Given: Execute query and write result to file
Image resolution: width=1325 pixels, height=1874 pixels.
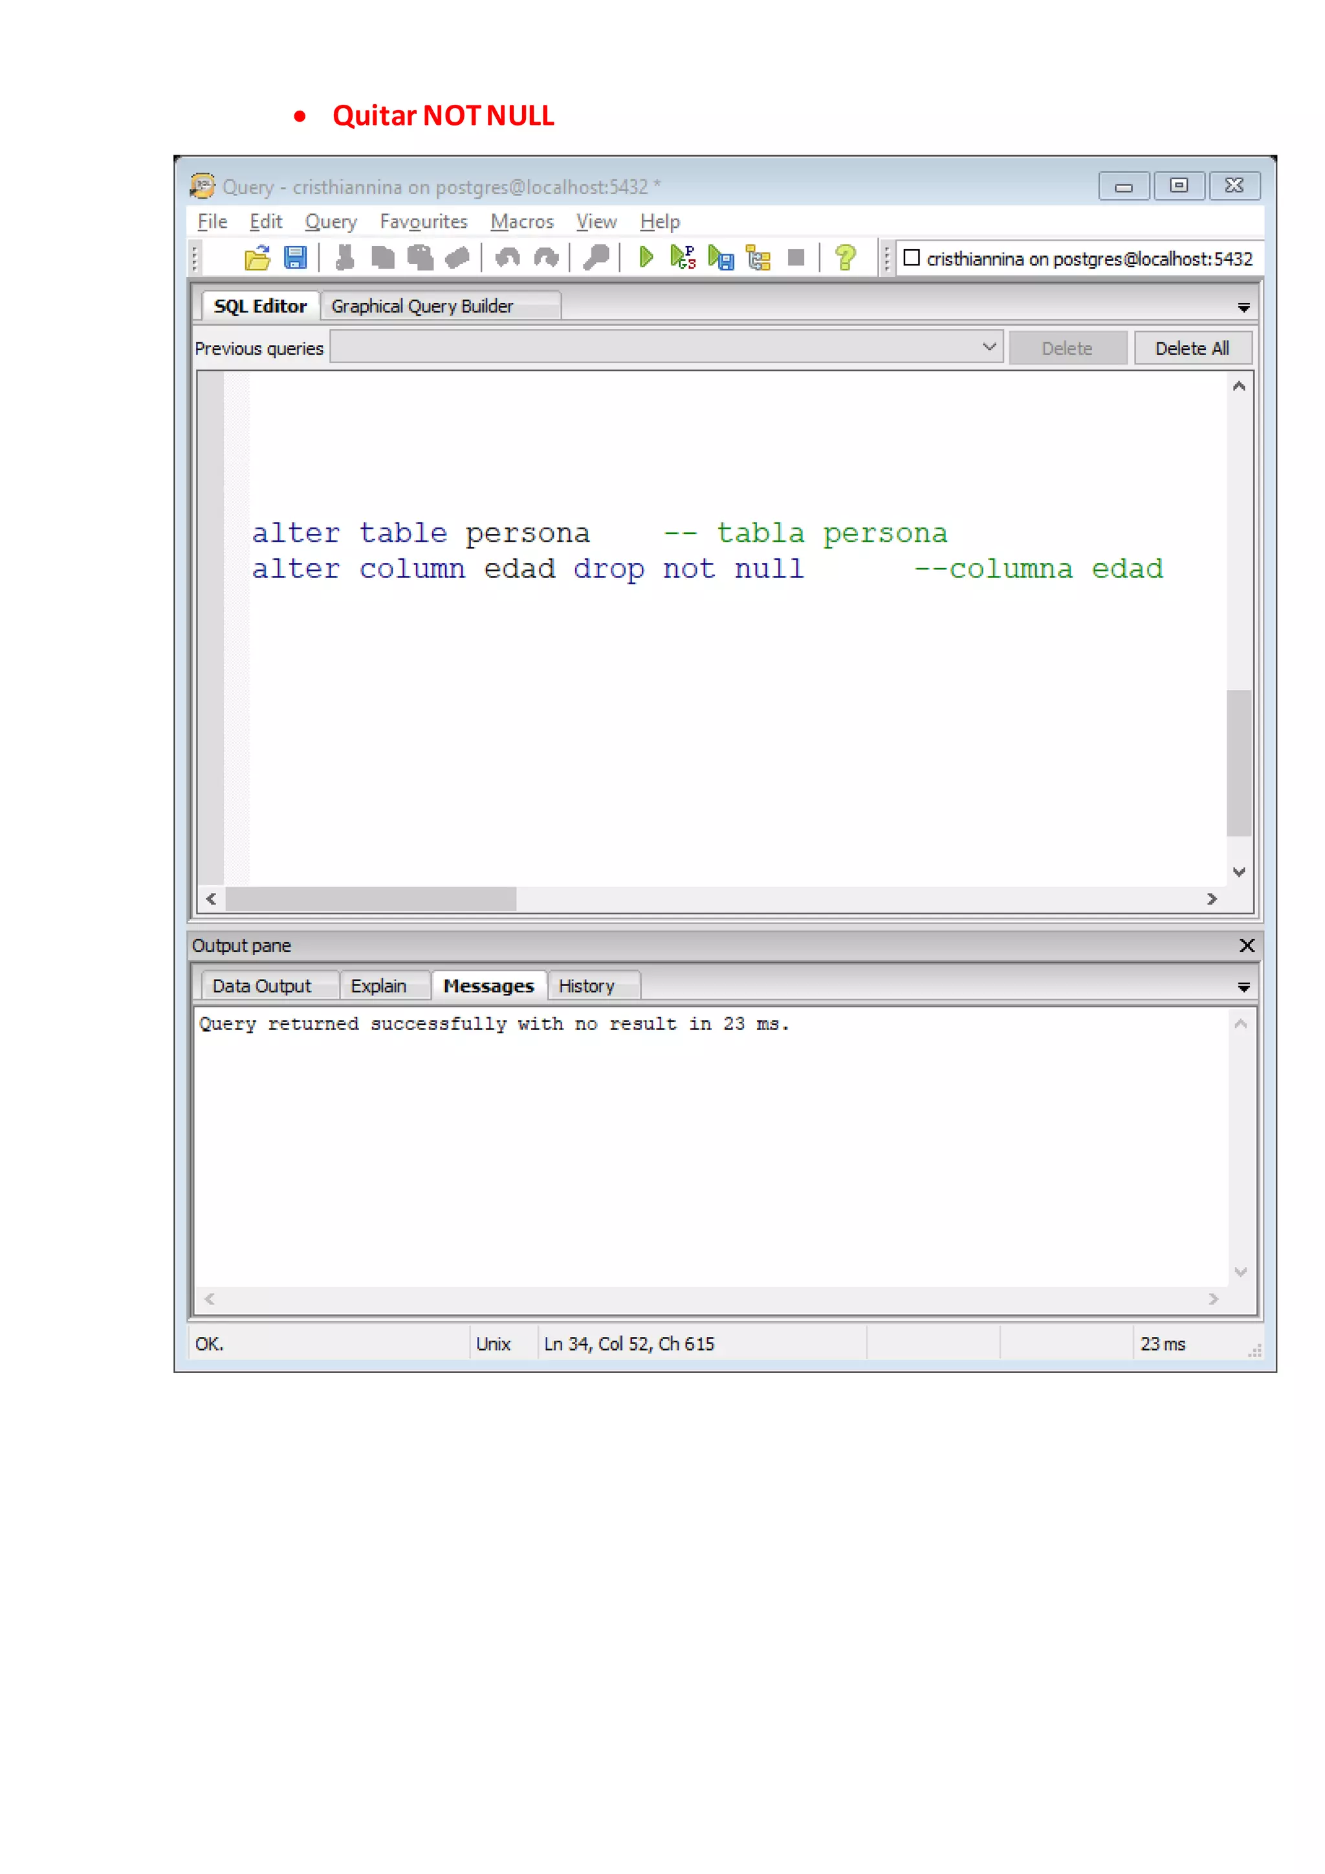Looking at the screenshot, I should pos(721,258).
